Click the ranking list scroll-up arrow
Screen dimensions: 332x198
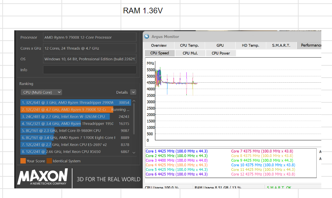tap(134, 101)
